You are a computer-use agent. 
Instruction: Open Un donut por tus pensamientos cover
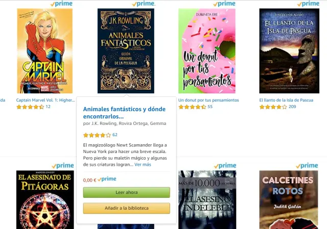[207, 51]
